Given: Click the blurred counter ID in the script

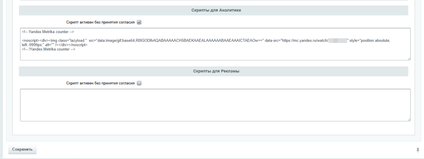Looking at the screenshot, I should [x=337, y=41].
